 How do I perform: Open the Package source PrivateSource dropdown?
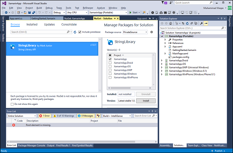(x=135, y=32)
